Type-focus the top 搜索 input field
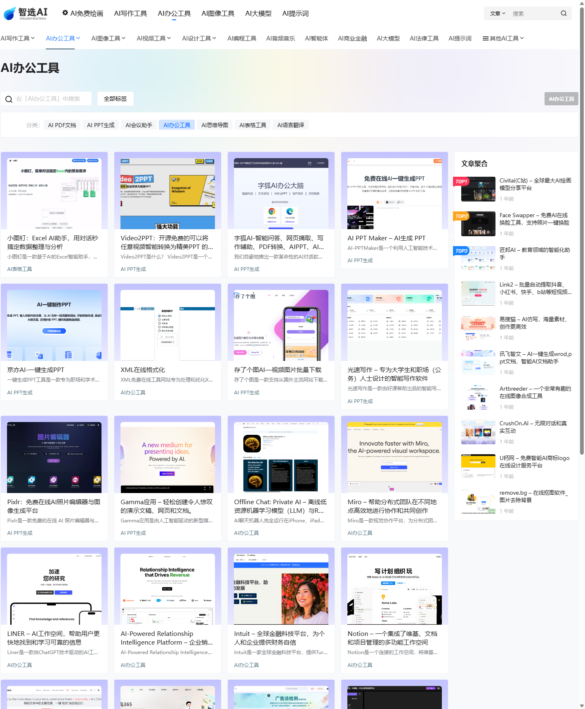 [x=534, y=13]
